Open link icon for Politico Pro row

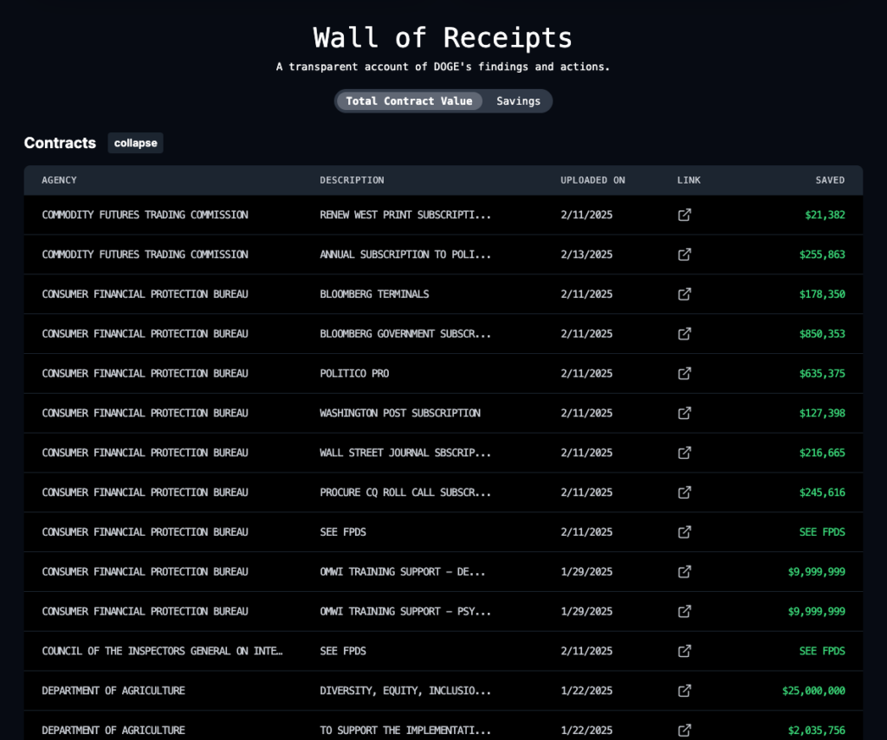[684, 373]
